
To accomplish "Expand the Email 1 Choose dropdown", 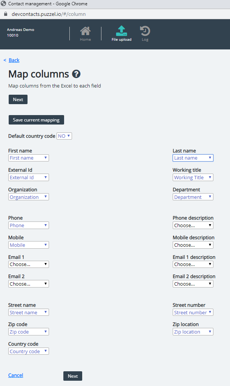I will [29, 265].
